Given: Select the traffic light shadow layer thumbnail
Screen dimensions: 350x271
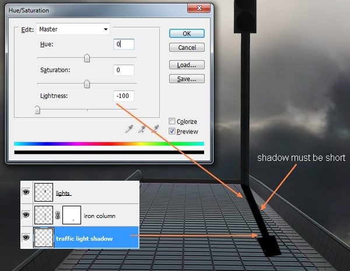Looking at the screenshot, I should 44,238.
